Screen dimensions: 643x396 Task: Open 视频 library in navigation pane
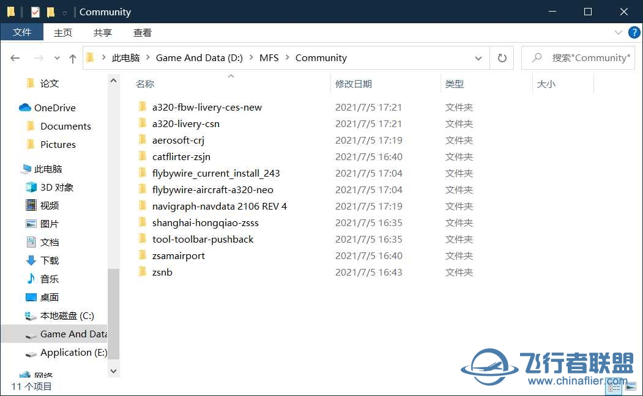click(49, 205)
